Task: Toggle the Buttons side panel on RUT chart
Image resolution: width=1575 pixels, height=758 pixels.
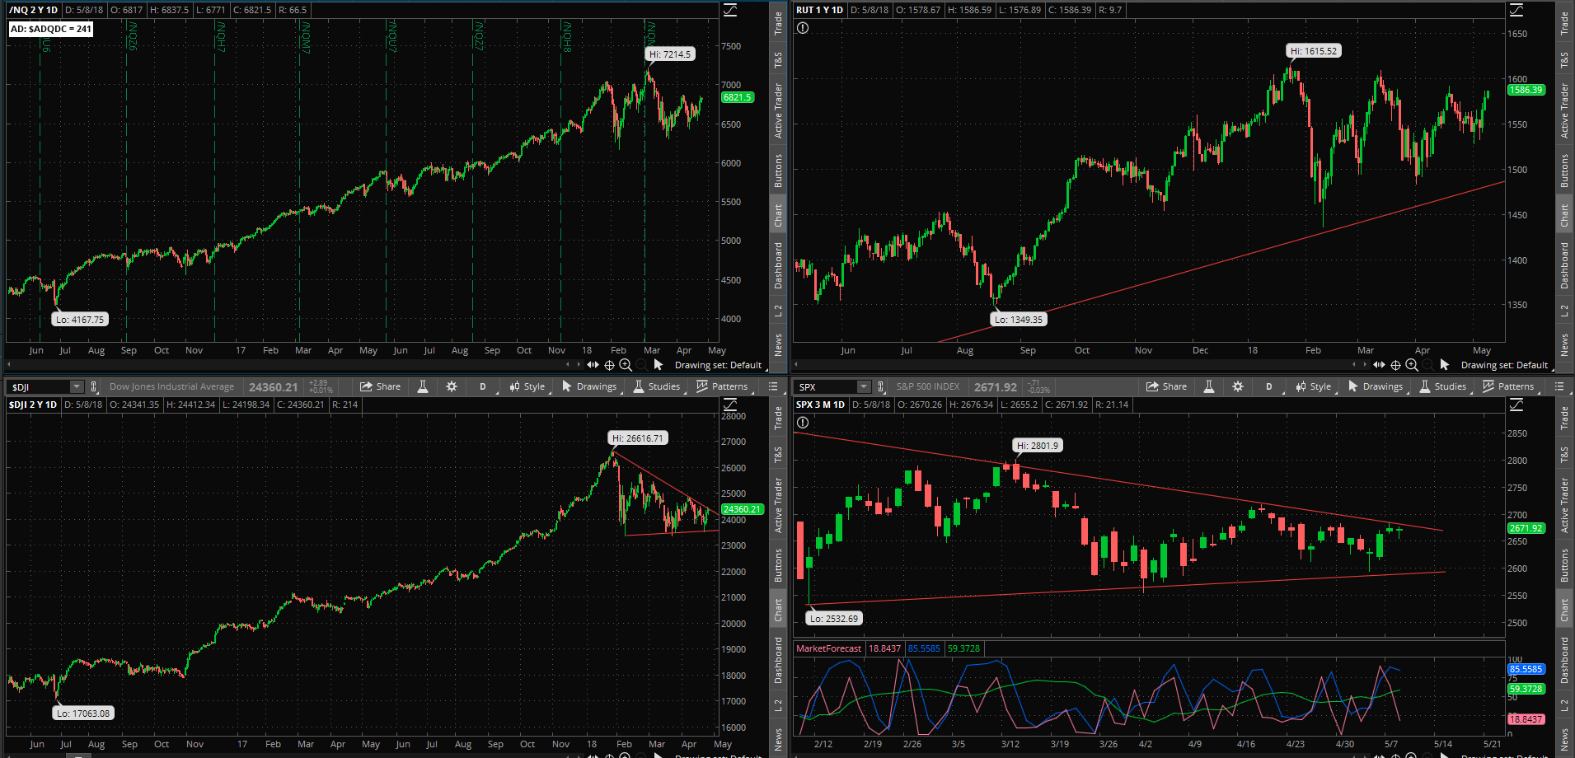Action: (x=1563, y=171)
